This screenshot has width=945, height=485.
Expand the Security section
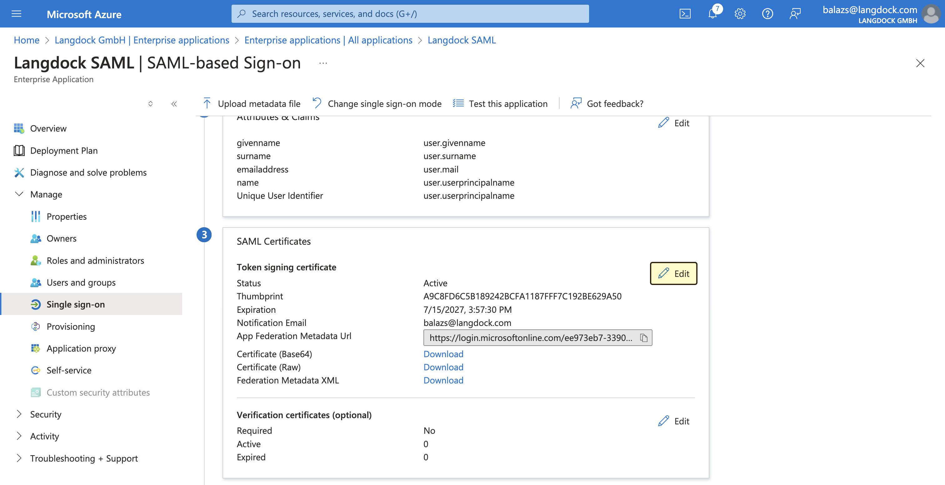[19, 414]
